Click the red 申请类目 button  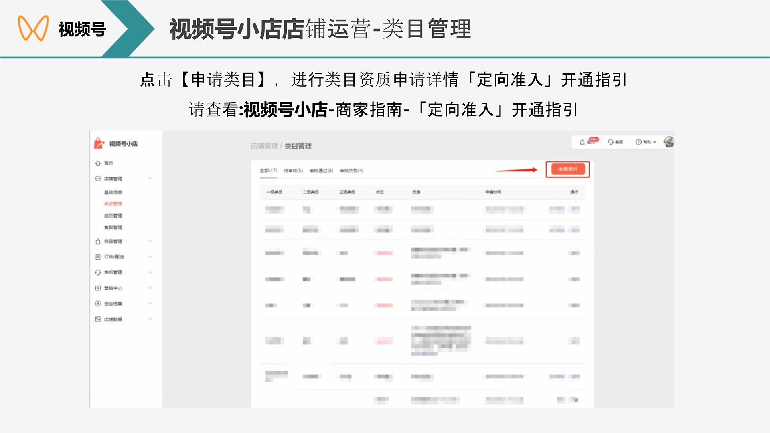pos(567,169)
